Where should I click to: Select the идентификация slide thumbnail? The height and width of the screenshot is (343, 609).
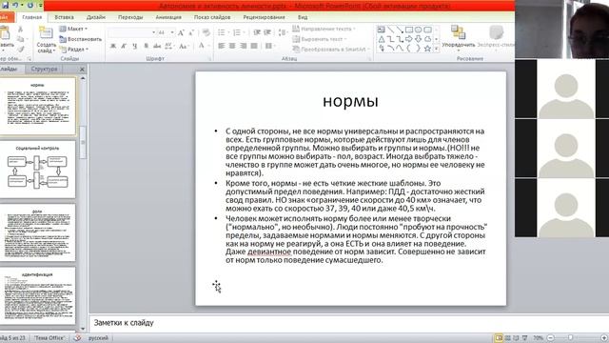37,295
